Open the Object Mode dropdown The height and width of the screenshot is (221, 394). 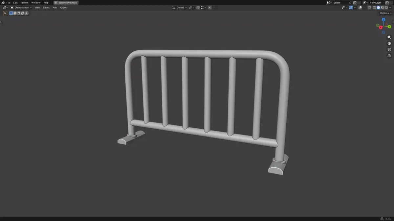[x=21, y=8]
